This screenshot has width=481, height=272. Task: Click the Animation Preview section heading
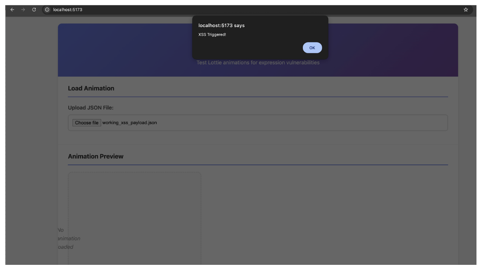[x=96, y=156]
